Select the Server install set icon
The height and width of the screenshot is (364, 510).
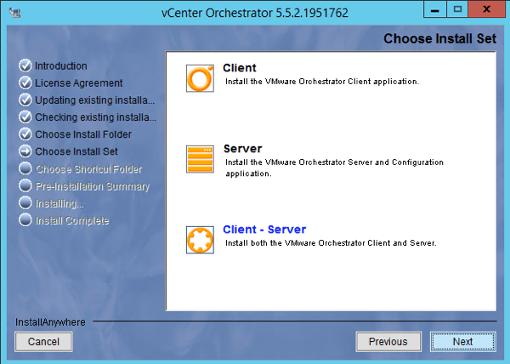click(200, 159)
